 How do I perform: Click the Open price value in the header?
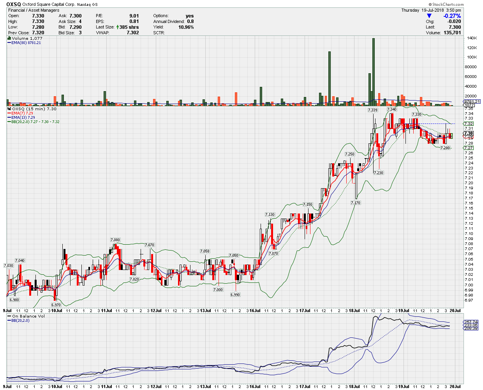pyautogui.click(x=38, y=16)
